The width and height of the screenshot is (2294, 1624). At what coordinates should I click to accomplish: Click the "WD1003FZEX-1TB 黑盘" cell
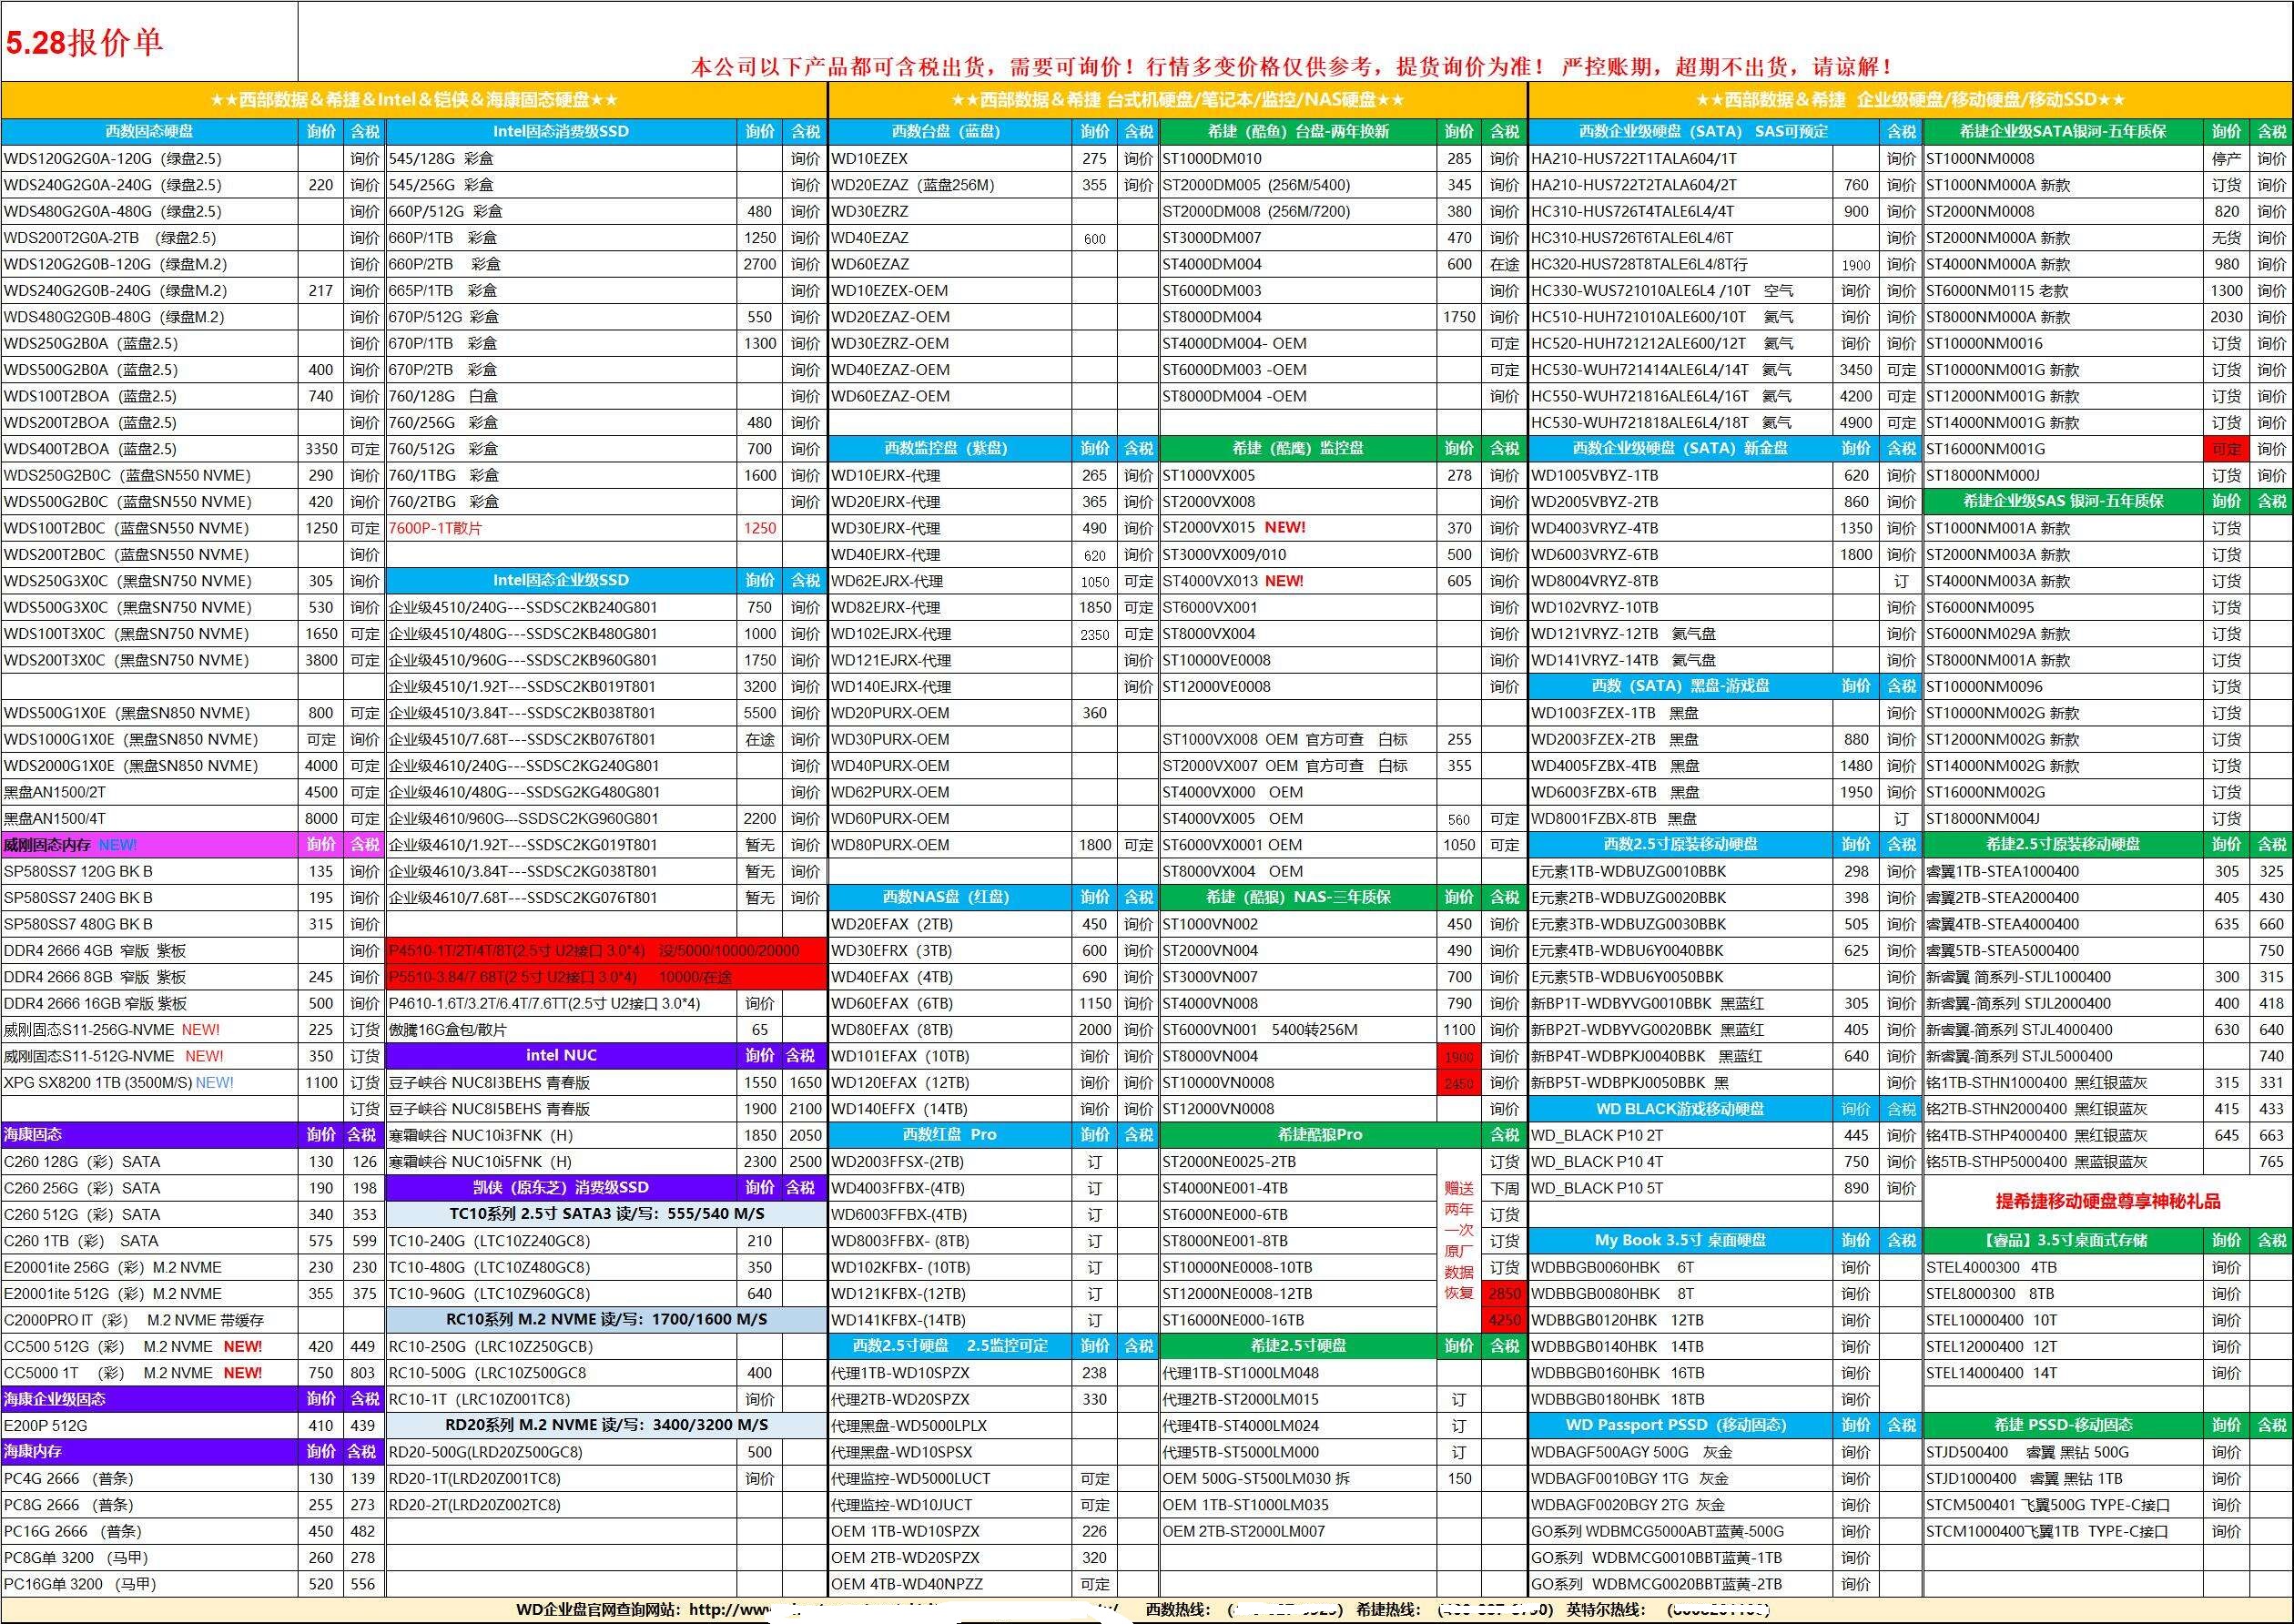click(x=1680, y=713)
